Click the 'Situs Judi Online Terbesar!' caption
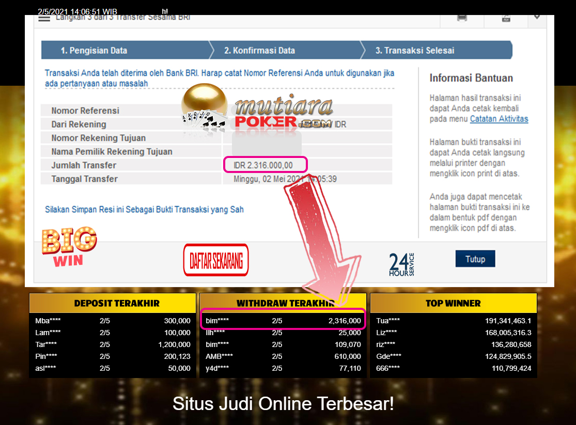This screenshot has height=425, width=576. click(x=283, y=403)
